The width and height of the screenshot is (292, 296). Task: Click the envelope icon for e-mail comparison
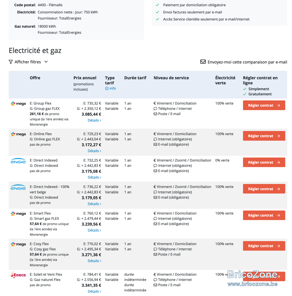(x=203, y=62)
